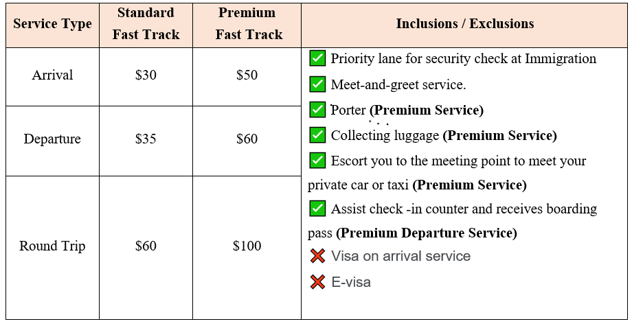632x326 pixels.
Task: Select the $30 Standard Arrival price
Action: pyautogui.click(x=146, y=75)
